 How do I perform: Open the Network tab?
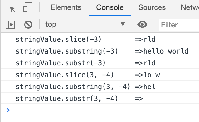(190, 7)
